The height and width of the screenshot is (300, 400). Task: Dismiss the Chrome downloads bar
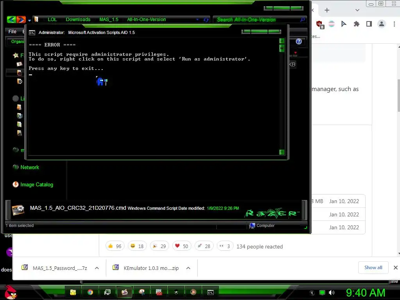coord(395,268)
